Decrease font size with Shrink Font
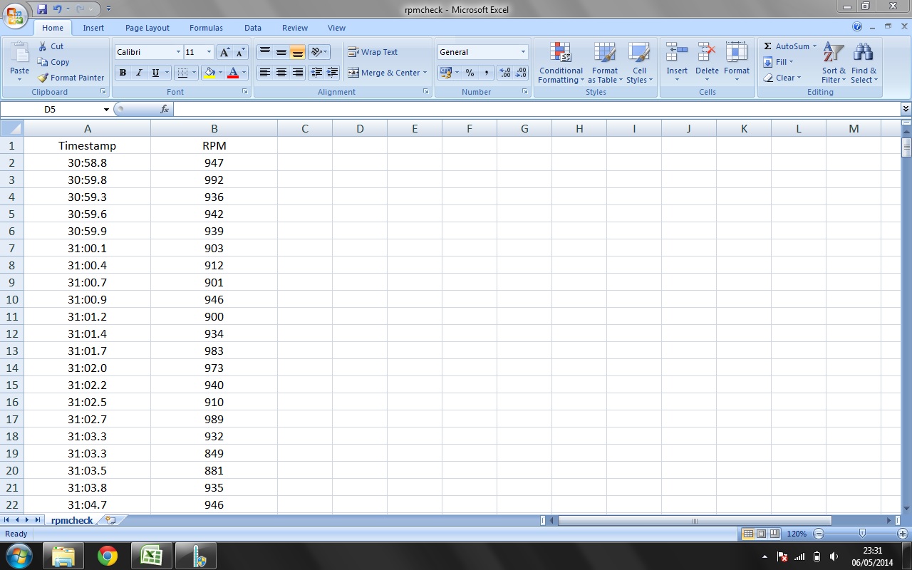 240,52
